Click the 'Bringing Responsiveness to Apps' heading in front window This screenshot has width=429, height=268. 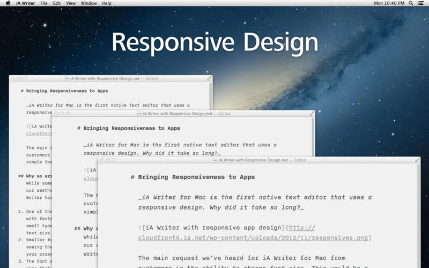pyautogui.click(x=196, y=177)
